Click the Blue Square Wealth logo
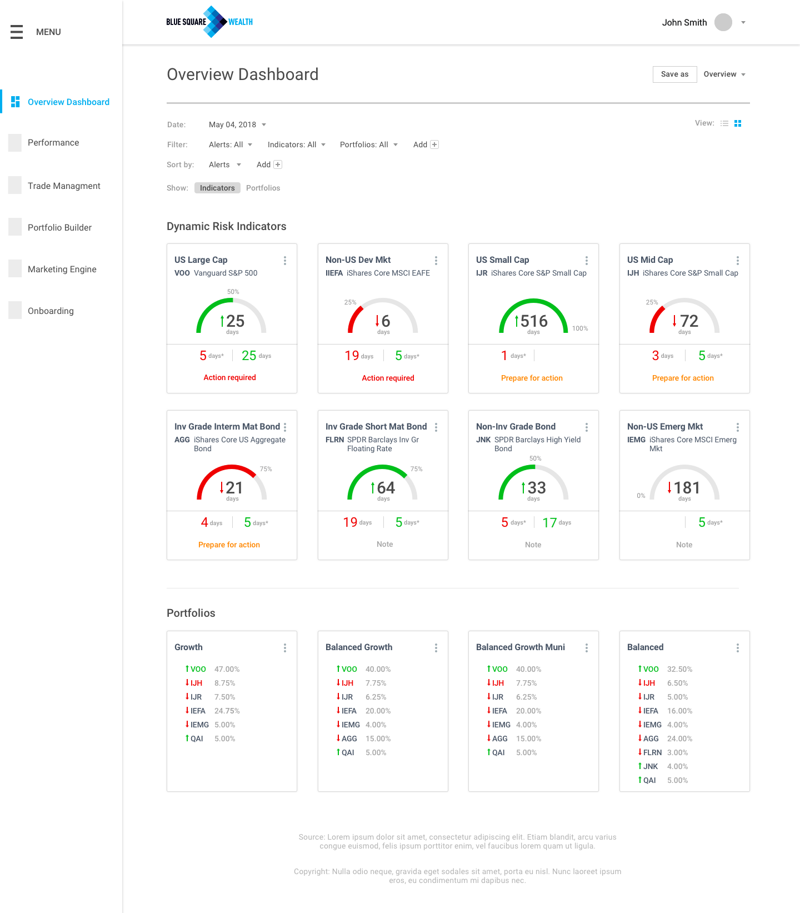 (209, 22)
